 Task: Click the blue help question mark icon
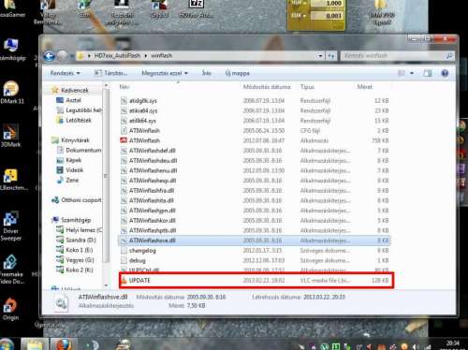[445, 73]
